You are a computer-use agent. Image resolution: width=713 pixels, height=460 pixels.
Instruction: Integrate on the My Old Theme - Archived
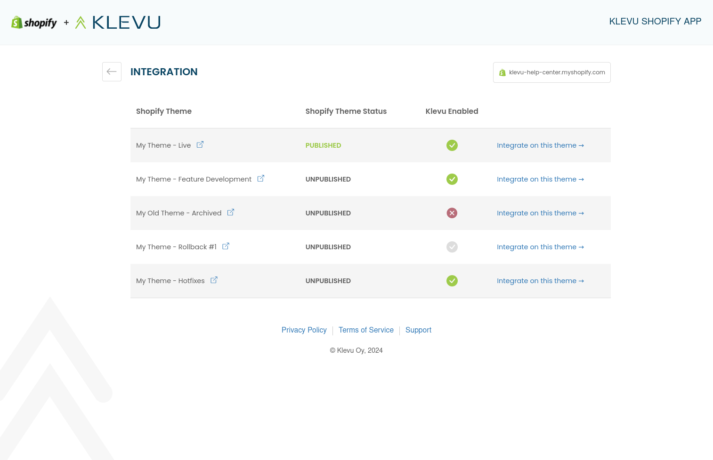pos(540,213)
